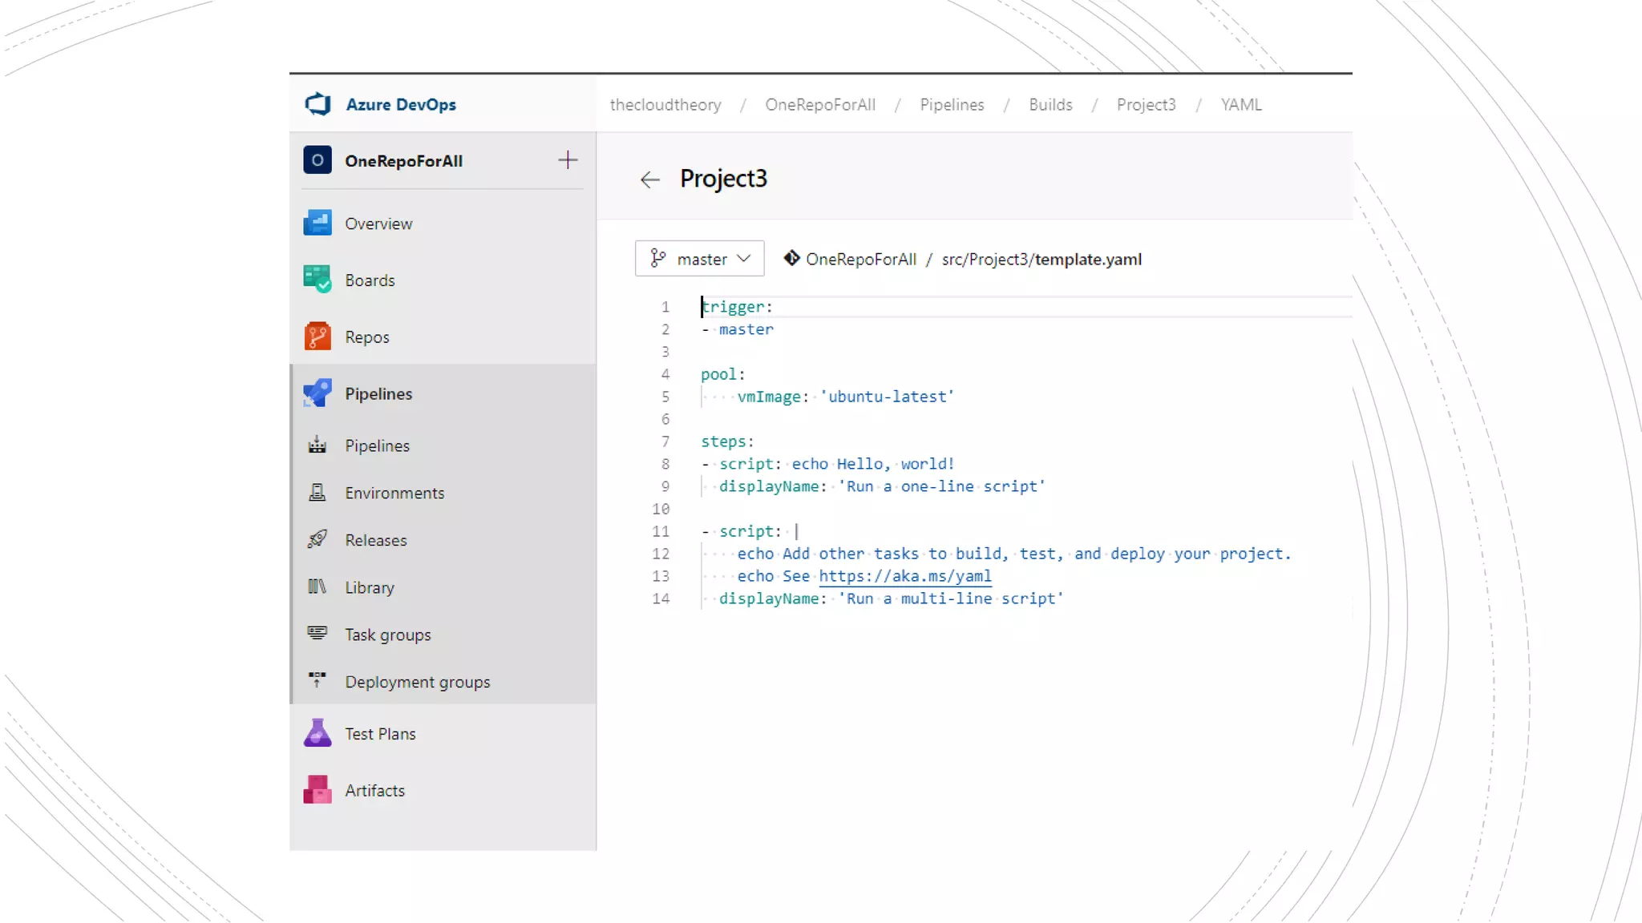This screenshot has height=923, width=1642.
Task: Click the Azure DevOps logo icon
Action: click(318, 104)
